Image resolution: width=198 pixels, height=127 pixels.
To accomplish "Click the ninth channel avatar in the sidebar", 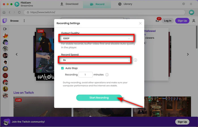I will (x=5, y=89).
